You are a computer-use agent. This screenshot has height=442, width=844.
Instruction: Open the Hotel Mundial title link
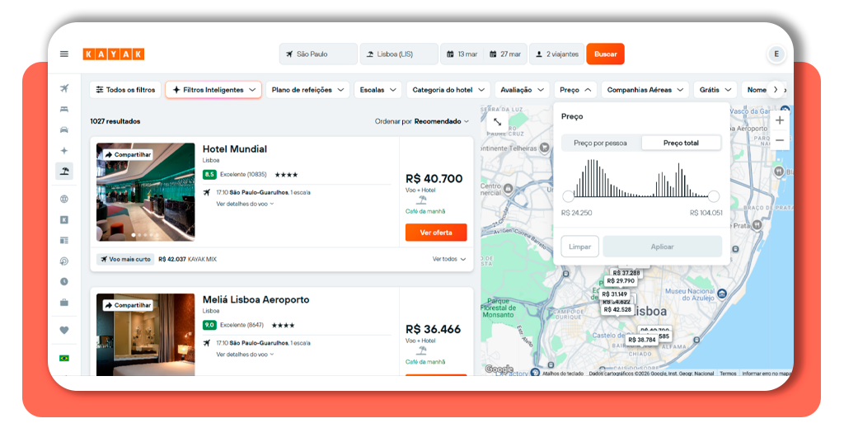[235, 149]
